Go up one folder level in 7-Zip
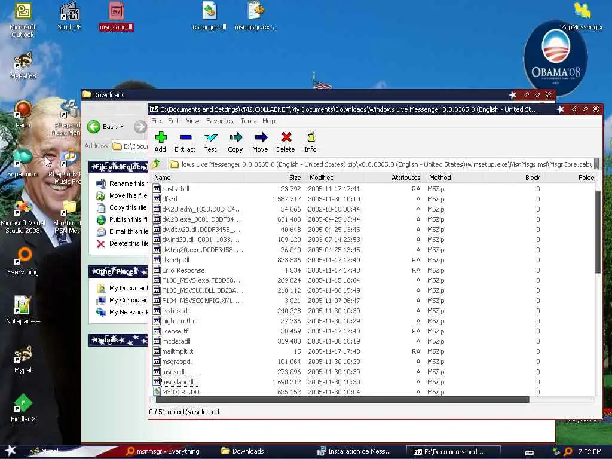This screenshot has width=612, height=459. point(156,164)
